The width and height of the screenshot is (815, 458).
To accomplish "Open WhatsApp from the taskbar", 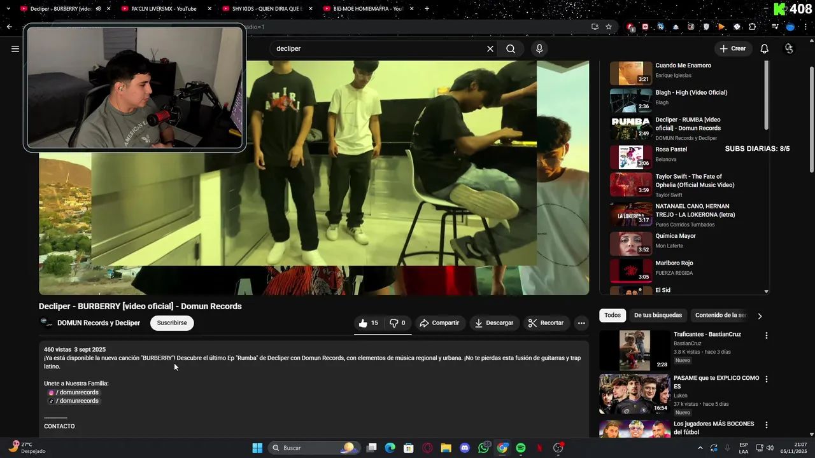I will point(484,448).
